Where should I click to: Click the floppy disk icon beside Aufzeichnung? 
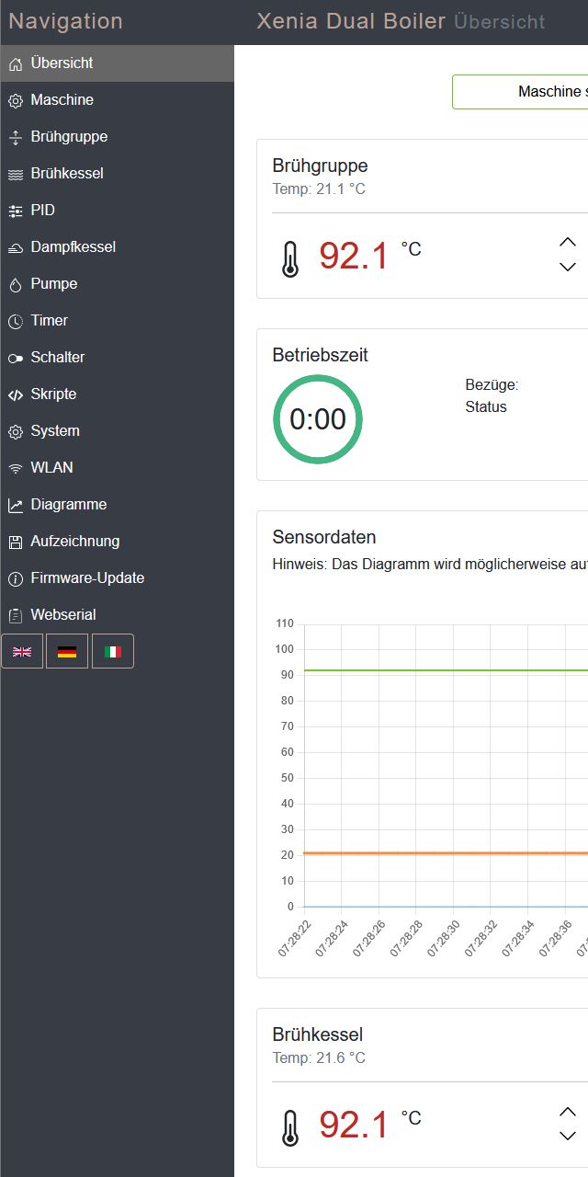click(15, 542)
